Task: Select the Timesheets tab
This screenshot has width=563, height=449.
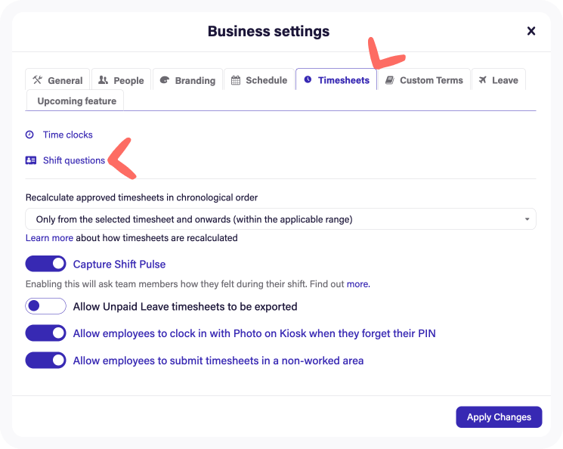Action: pos(336,80)
